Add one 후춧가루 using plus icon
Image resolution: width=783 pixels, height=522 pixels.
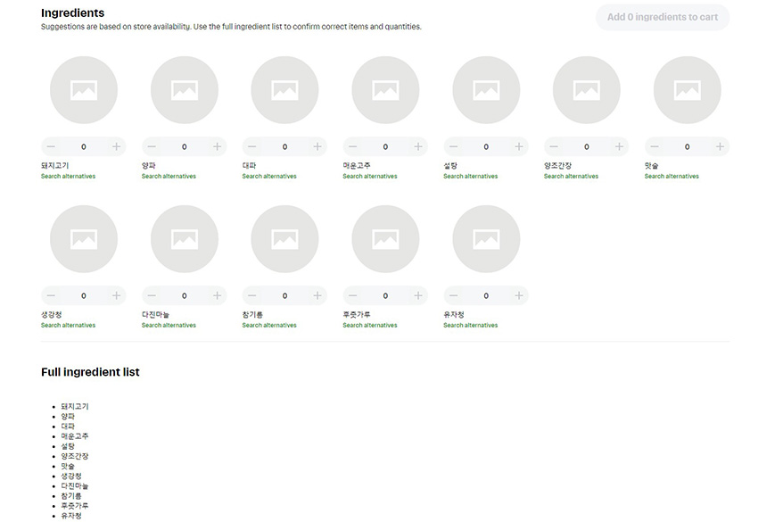(418, 295)
